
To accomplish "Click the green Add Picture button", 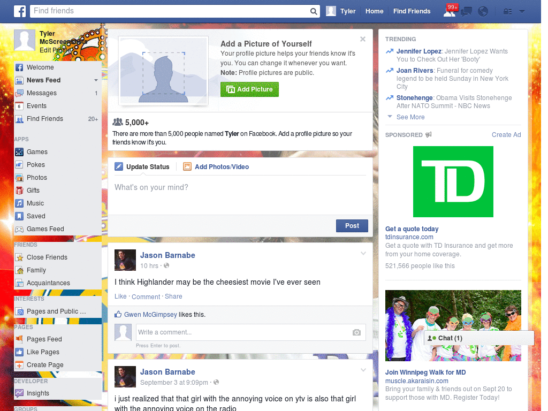I will [249, 89].
